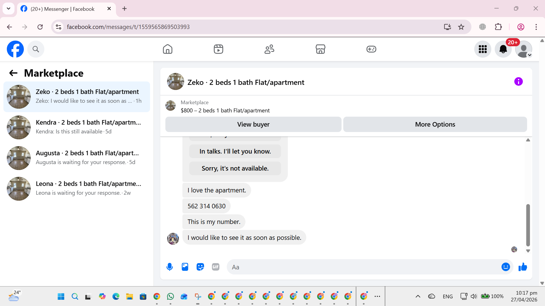
Task: Open the emoji picker in message box
Action: [506, 267]
